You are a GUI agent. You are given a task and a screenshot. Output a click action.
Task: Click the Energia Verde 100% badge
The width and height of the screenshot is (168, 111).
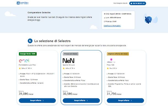point(28,54)
